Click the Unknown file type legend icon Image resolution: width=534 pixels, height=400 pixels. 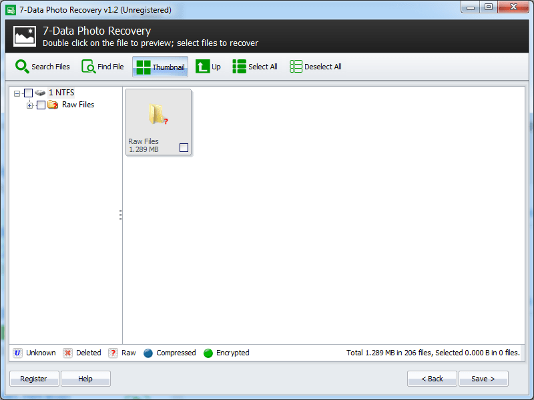pos(17,353)
